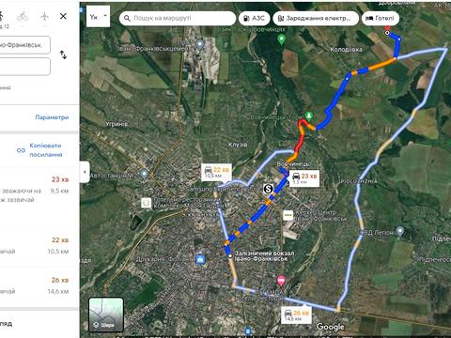The height and width of the screenshot is (338, 451).
Task: Click the Автостанція №2 map marker
Action: click(x=144, y=175)
